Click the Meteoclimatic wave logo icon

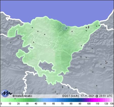coord(7,93)
